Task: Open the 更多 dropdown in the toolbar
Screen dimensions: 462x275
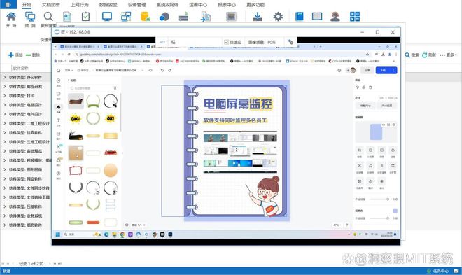Action: pyautogui.click(x=448, y=55)
